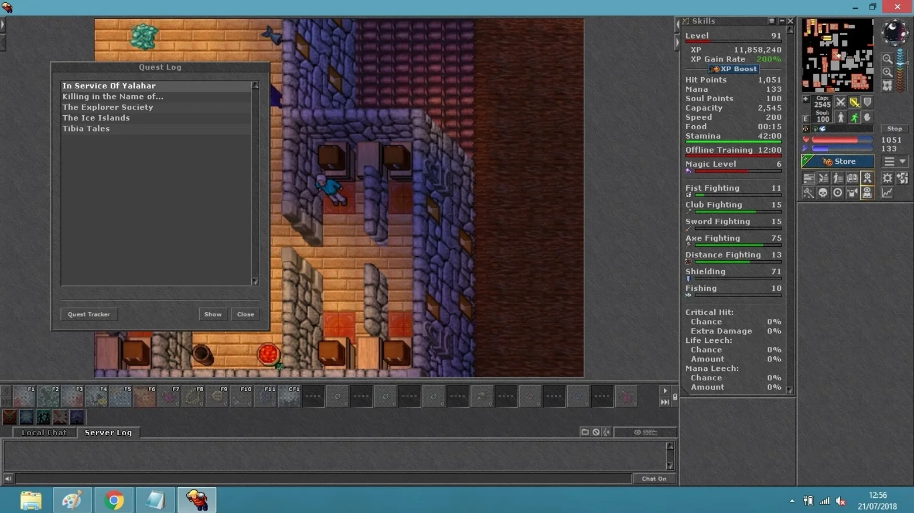Click the Stop button

894,129
